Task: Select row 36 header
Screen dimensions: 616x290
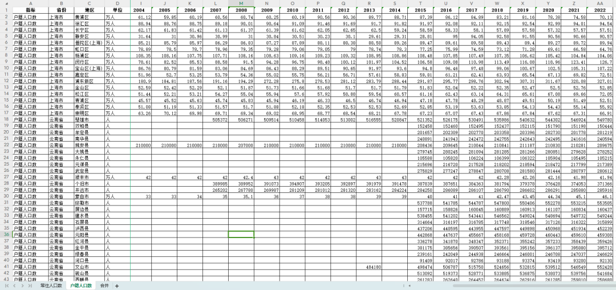Action: point(5,234)
